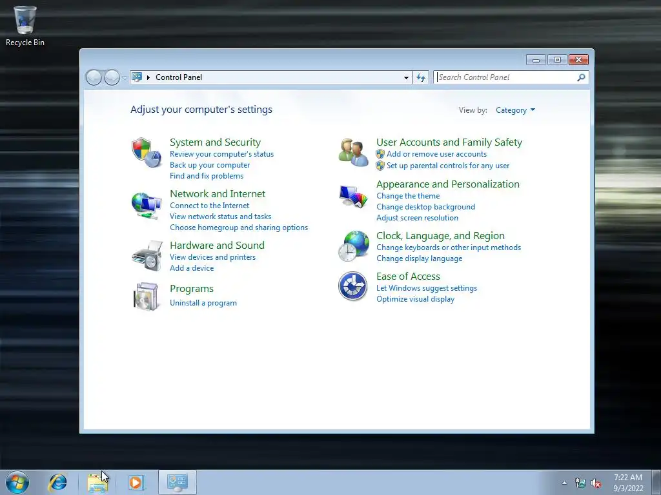Click Add or remove user accounts text
Image resolution: width=661 pixels, height=495 pixels.
click(x=436, y=154)
